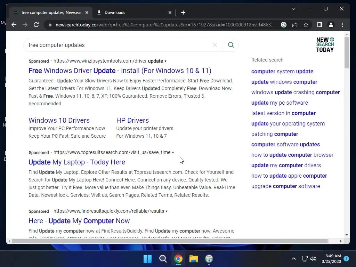Image resolution: width=356 pixels, height=267 pixels.
Task: Expand the winzipsystemtools ad dropdown arrow
Action: (x=165, y=61)
